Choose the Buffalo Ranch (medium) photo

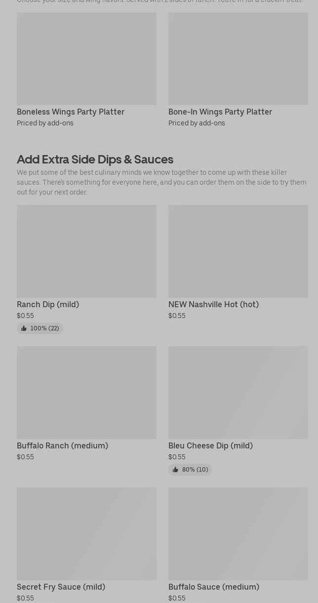pos(86,392)
